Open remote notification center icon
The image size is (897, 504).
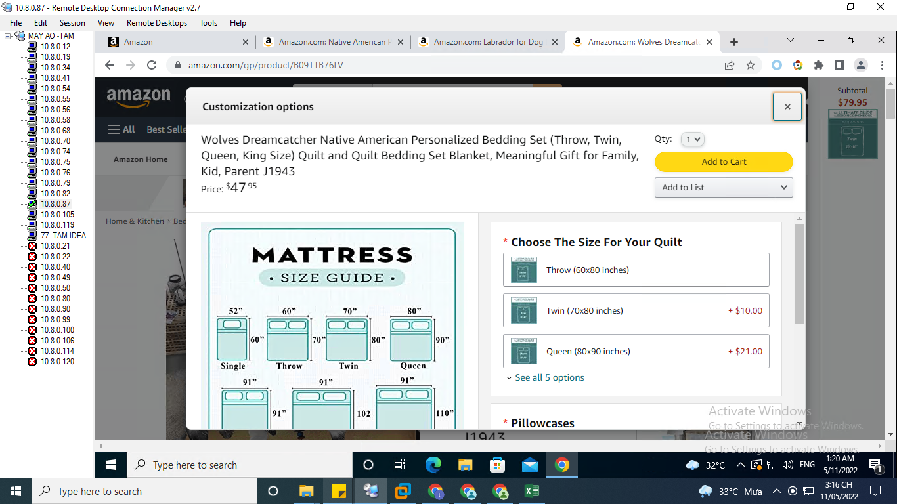click(876, 465)
